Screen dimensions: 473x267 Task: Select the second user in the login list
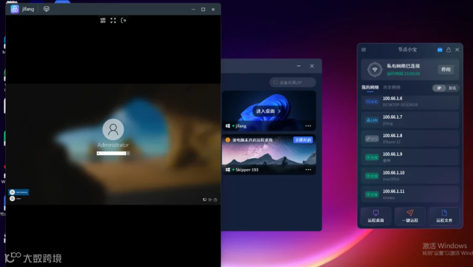coord(15,199)
